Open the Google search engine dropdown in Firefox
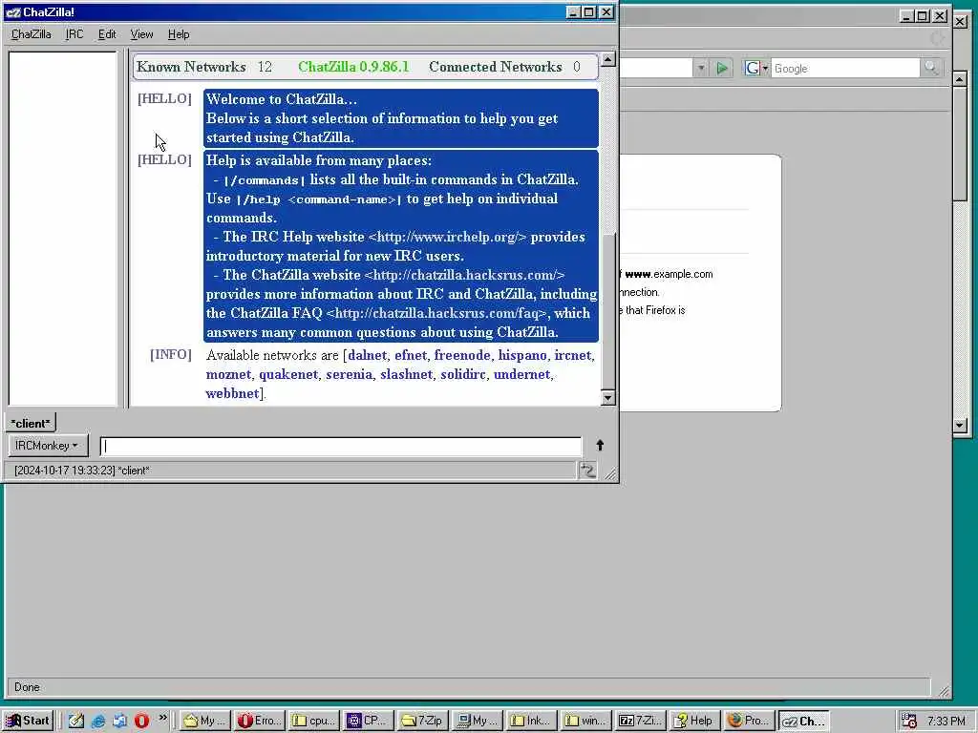Screen dimensions: 978x733 point(756,68)
